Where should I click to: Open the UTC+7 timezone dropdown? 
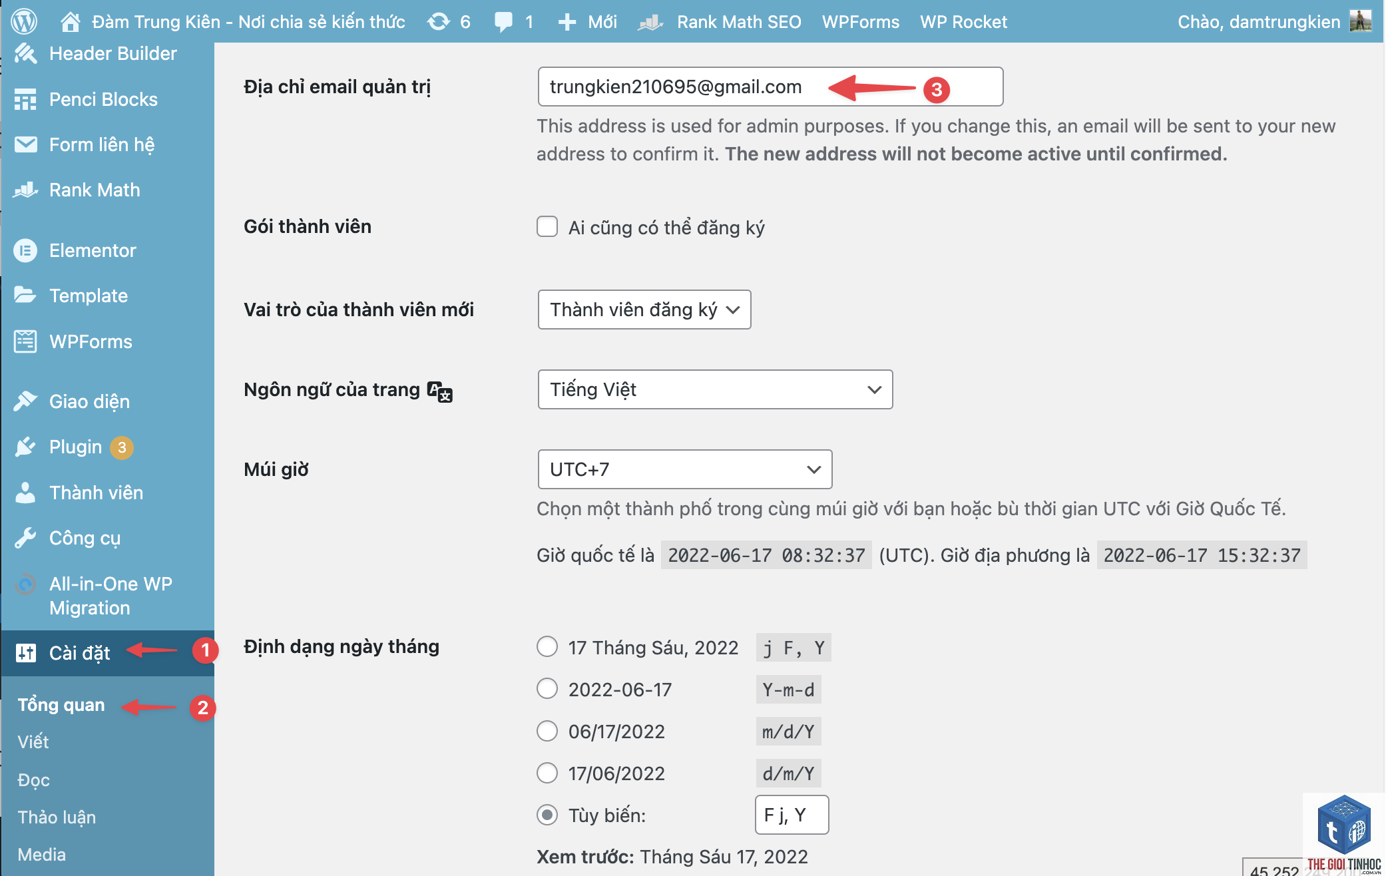[x=685, y=469]
